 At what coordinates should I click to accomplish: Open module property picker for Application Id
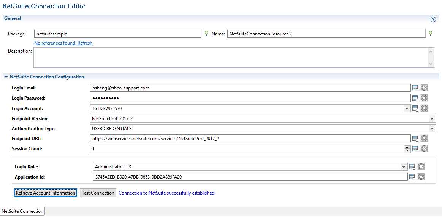tap(412, 177)
